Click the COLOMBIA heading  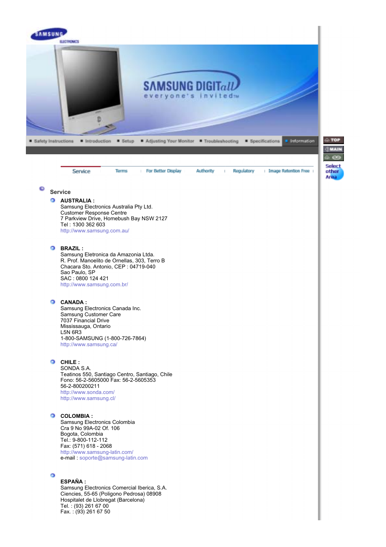(x=76, y=416)
